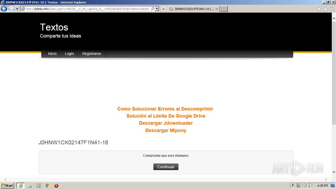
Task: Open Google Chrome taskbar icon
Action: pos(48,186)
